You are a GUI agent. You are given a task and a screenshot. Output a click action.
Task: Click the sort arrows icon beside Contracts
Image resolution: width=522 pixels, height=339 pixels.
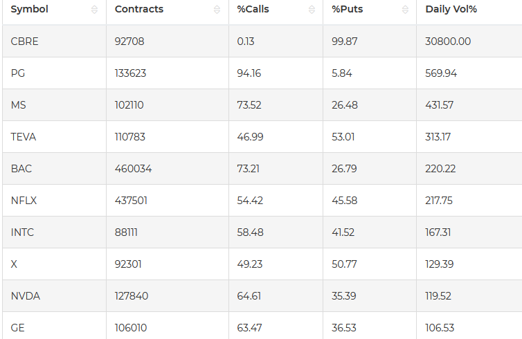(x=217, y=10)
